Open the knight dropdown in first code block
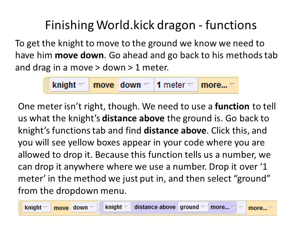Screen dimensions: 302x226 tap(68, 85)
